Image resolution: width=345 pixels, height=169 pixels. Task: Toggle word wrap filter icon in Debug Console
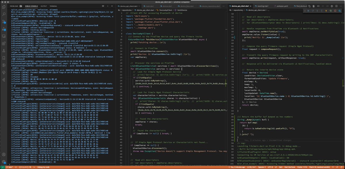103,6
